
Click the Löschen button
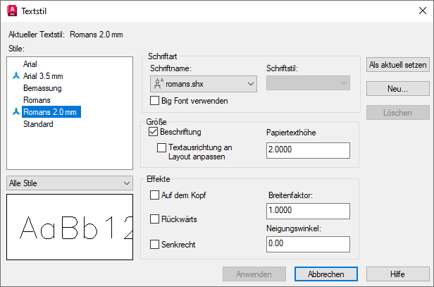pos(398,113)
